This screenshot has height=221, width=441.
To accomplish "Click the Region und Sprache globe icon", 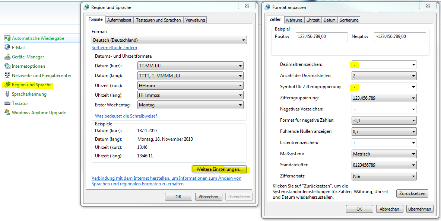I will [7, 84].
